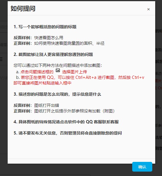This screenshot has height=176, width=162.
Task: Click heading 4 about QQ 客服联系客服
Action: (66, 122)
